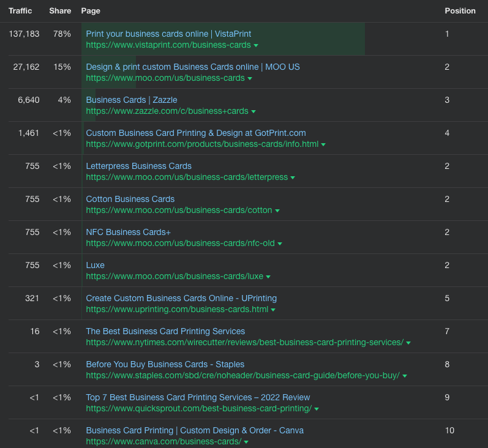Image resolution: width=488 pixels, height=448 pixels.
Task: Expand dropdown arrow after zazzle.com URL
Action: pyautogui.click(x=253, y=111)
